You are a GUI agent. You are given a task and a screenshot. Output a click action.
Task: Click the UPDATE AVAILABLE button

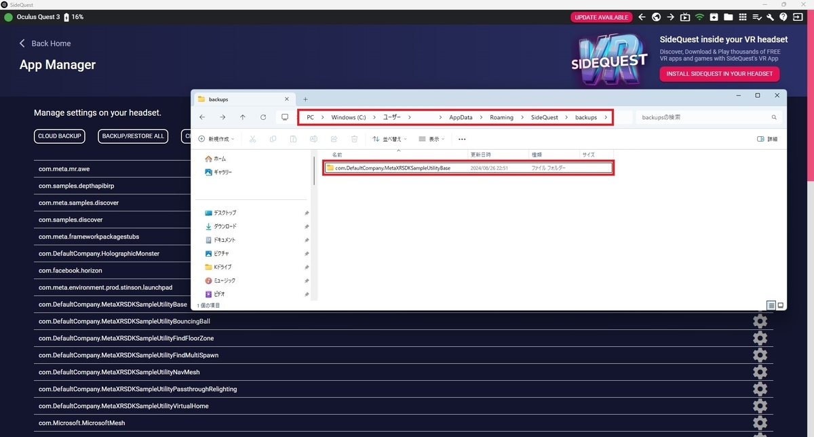[601, 17]
